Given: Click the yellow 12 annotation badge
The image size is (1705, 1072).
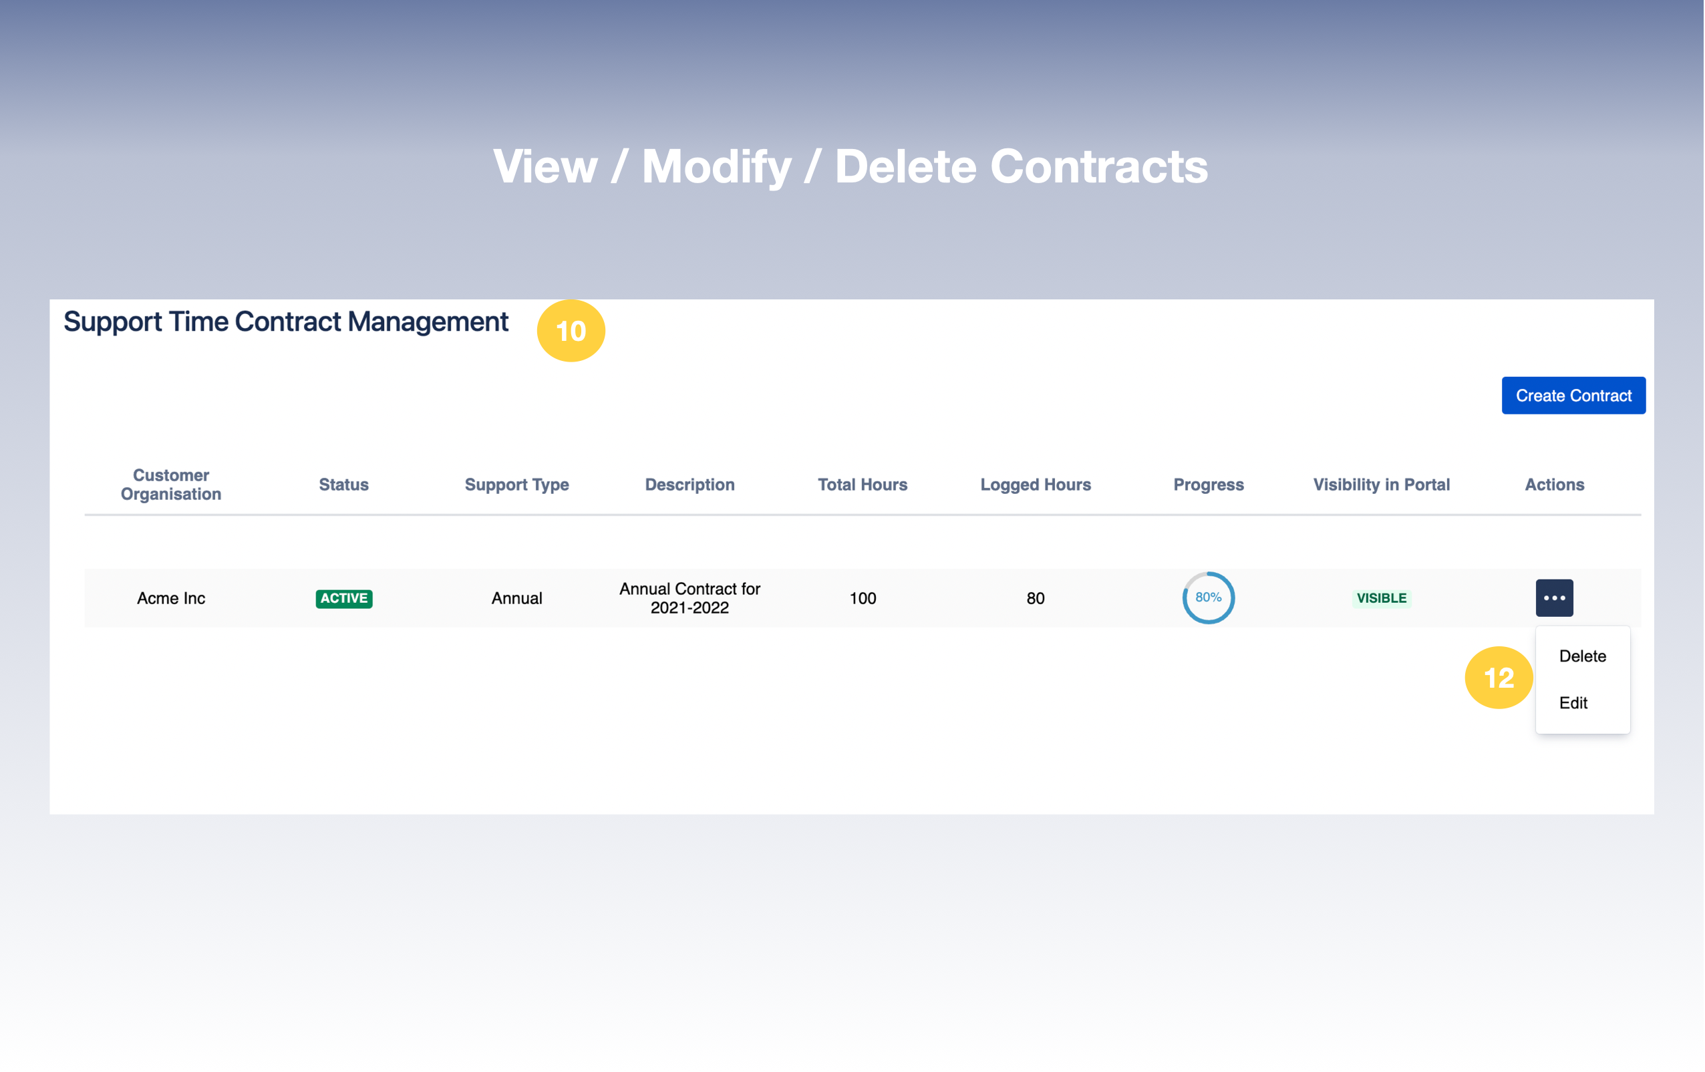Looking at the screenshot, I should coord(1499,678).
